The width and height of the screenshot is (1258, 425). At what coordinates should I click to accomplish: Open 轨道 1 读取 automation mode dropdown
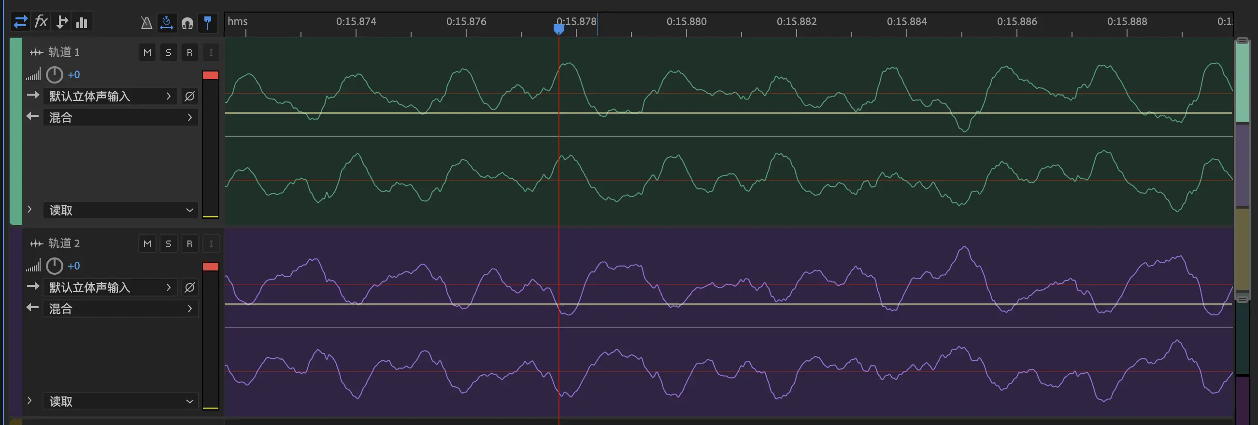[120, 210]
